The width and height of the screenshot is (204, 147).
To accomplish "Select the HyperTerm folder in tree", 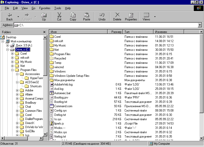I will tap(36, 78).
